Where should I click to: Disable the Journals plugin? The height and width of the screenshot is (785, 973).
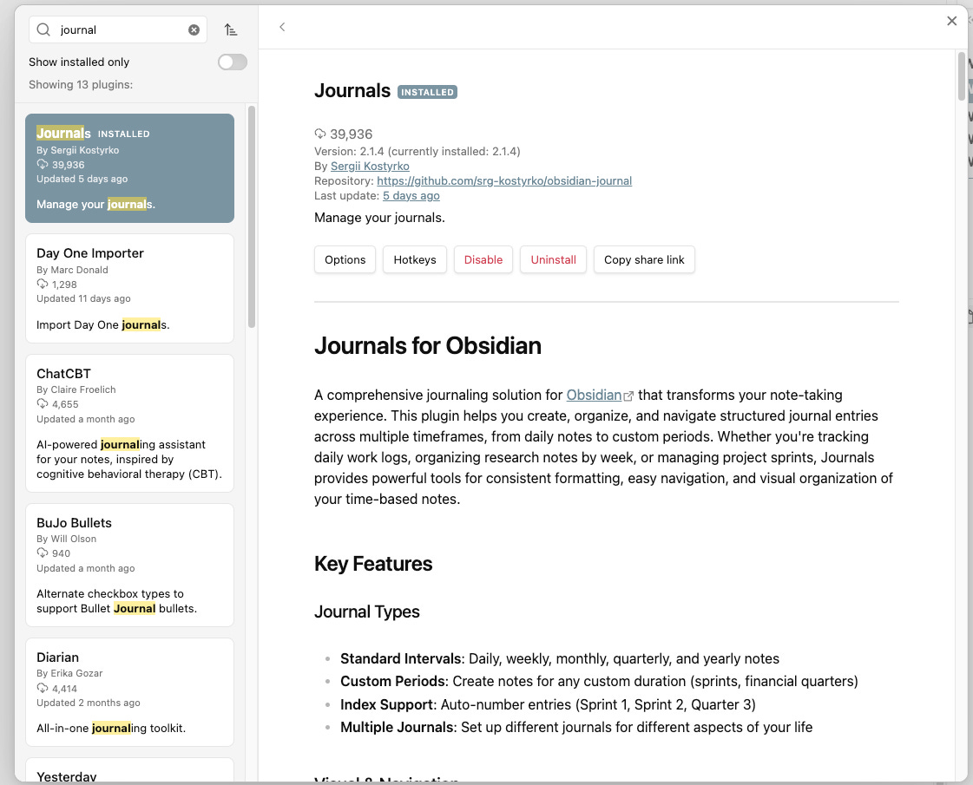pyautogui.click(x=483, y=260)
